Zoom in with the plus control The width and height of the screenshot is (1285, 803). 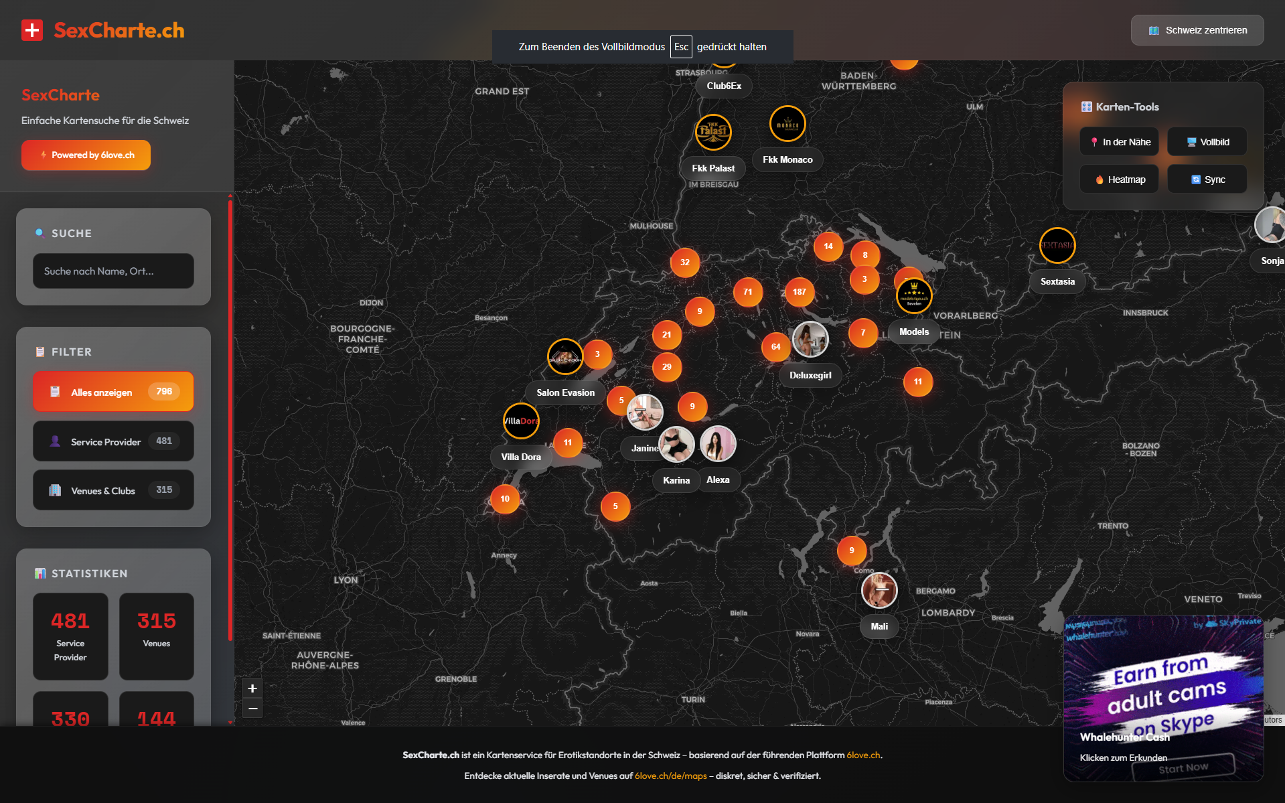coord(252,688)
